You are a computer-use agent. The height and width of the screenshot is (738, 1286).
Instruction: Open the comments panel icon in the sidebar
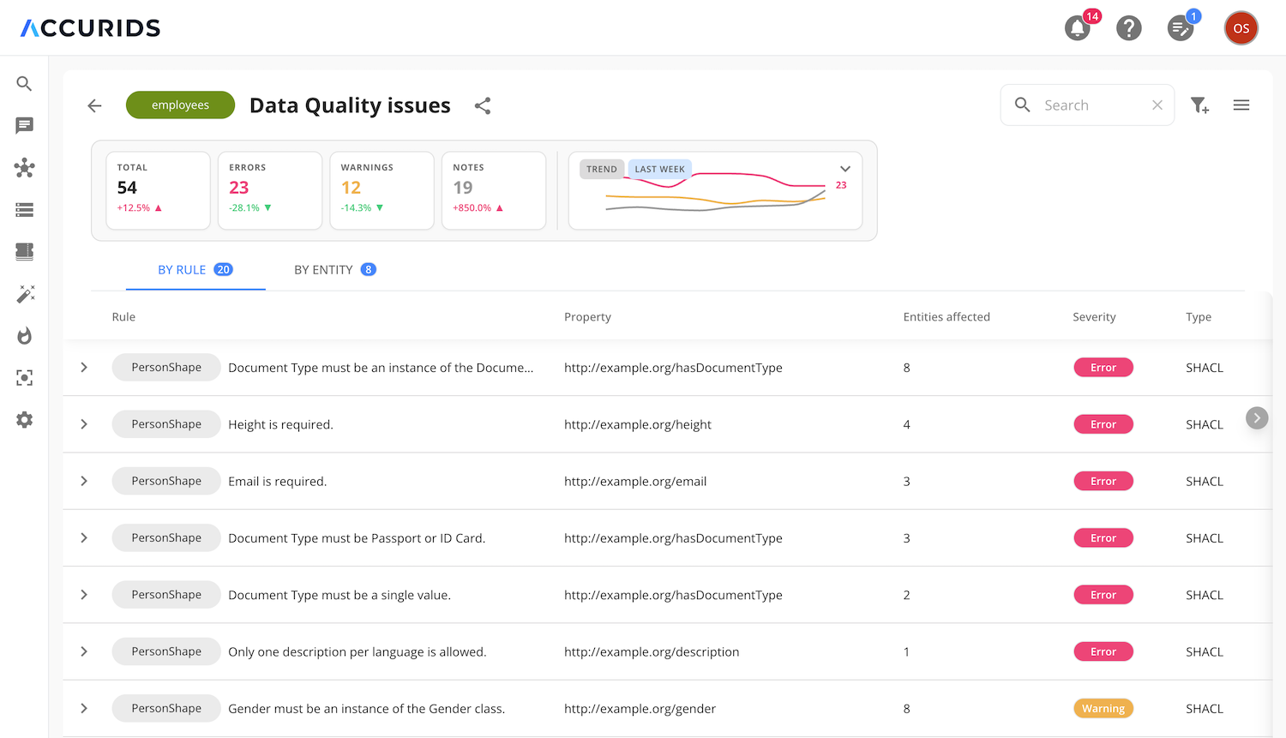(24, 125)
